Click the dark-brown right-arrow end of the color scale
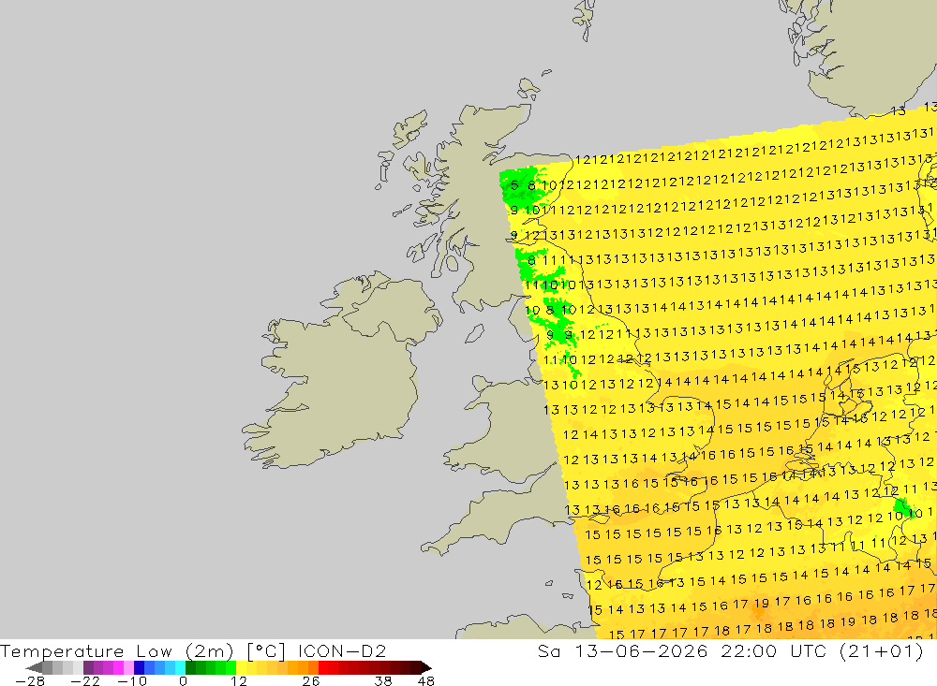The height and width of the screenshot is (686, 937). tap(426, 668)
